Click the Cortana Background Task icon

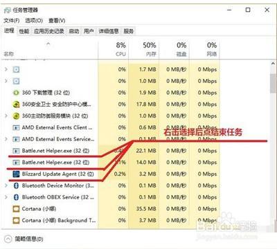pos(16,221)
